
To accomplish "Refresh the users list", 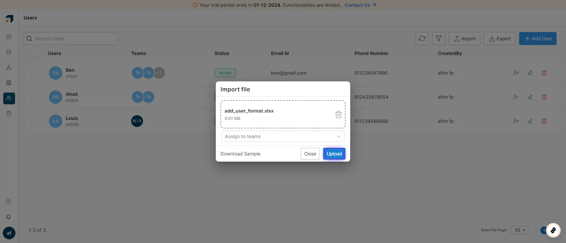I will (x=422, y=38).
